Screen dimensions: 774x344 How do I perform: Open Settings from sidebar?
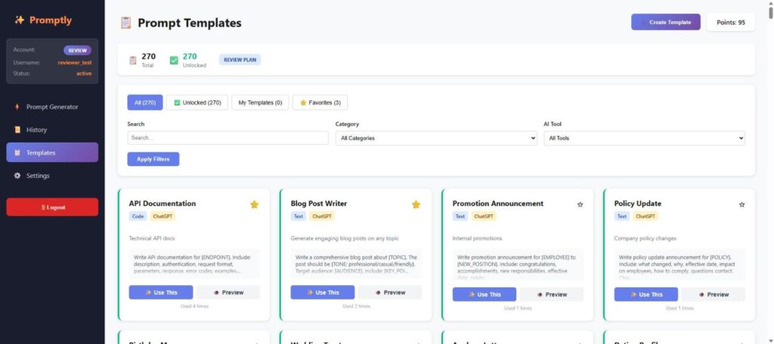52,176
